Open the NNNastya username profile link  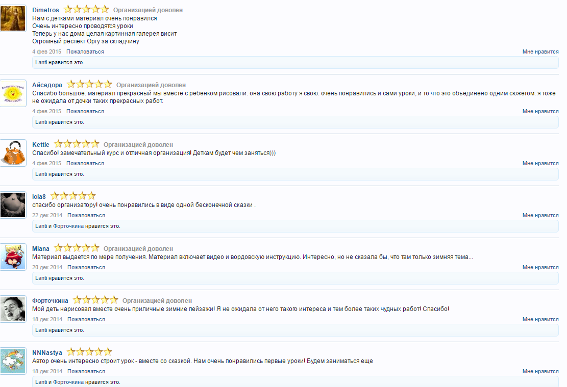coord(47,353)
